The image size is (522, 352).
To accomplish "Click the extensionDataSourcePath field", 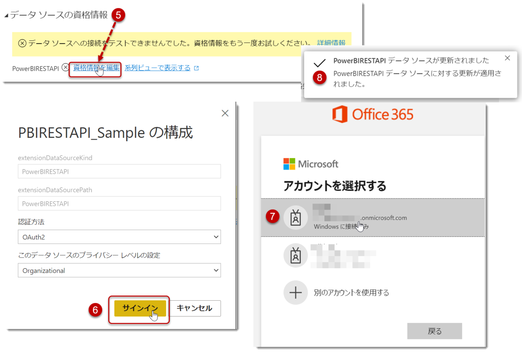I will 119,203.
